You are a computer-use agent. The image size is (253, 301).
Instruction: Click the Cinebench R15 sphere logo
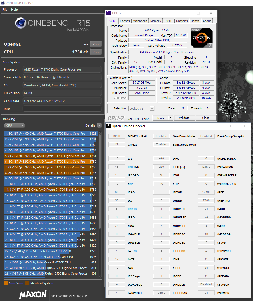click(21, 23)
